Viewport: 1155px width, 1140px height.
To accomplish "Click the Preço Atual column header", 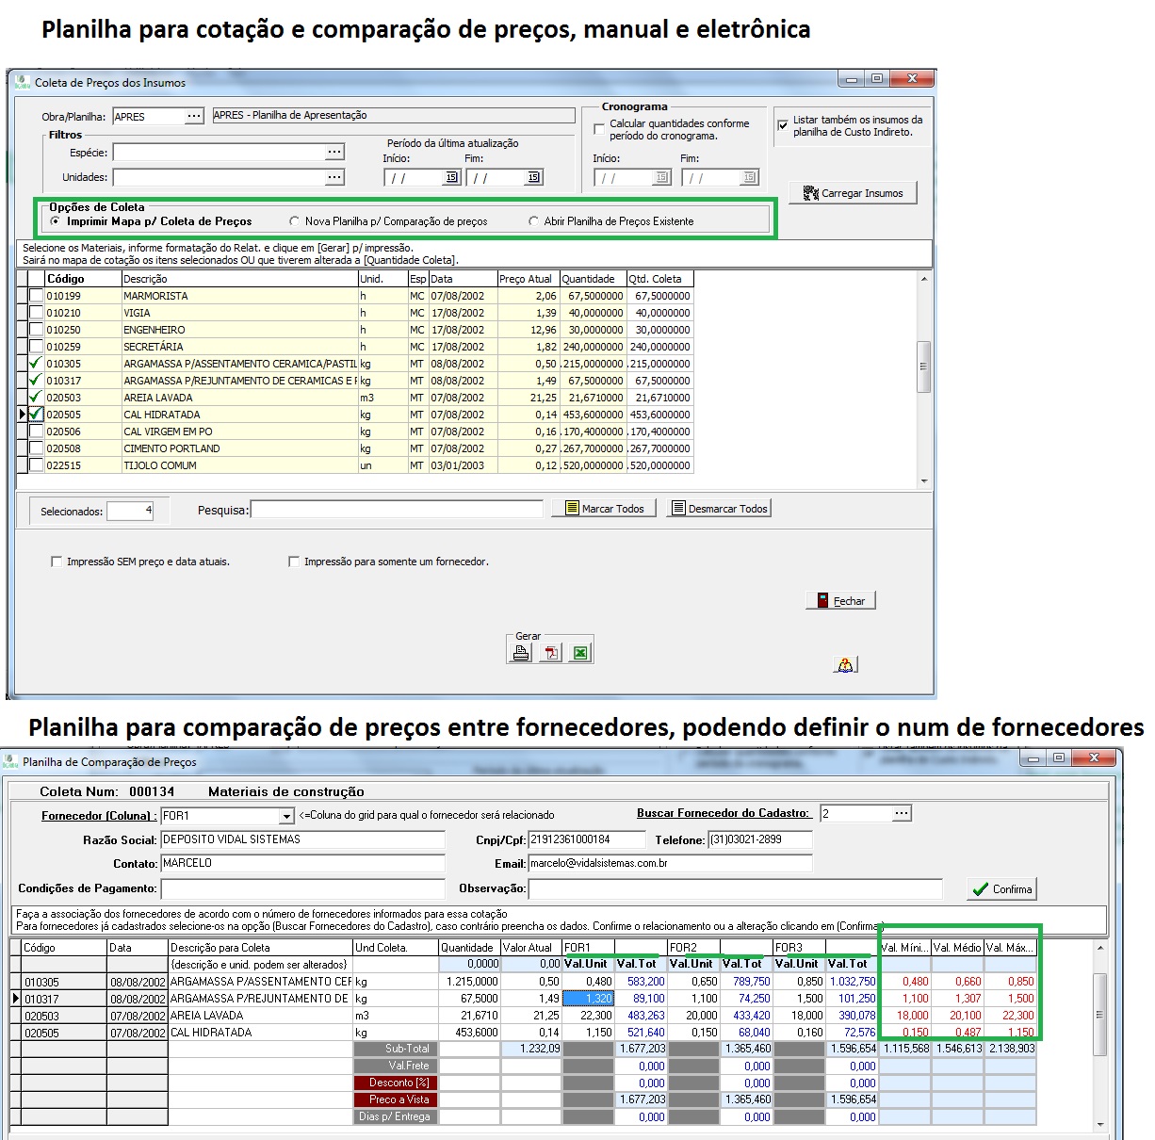I will coord(528,279).
